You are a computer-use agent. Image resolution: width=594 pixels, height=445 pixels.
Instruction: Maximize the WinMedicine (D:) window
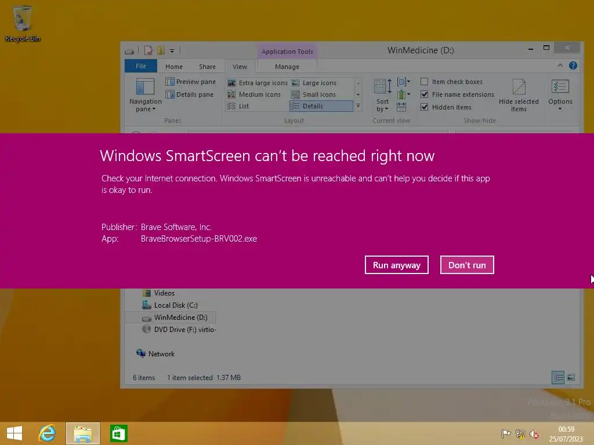pos(546,48)
